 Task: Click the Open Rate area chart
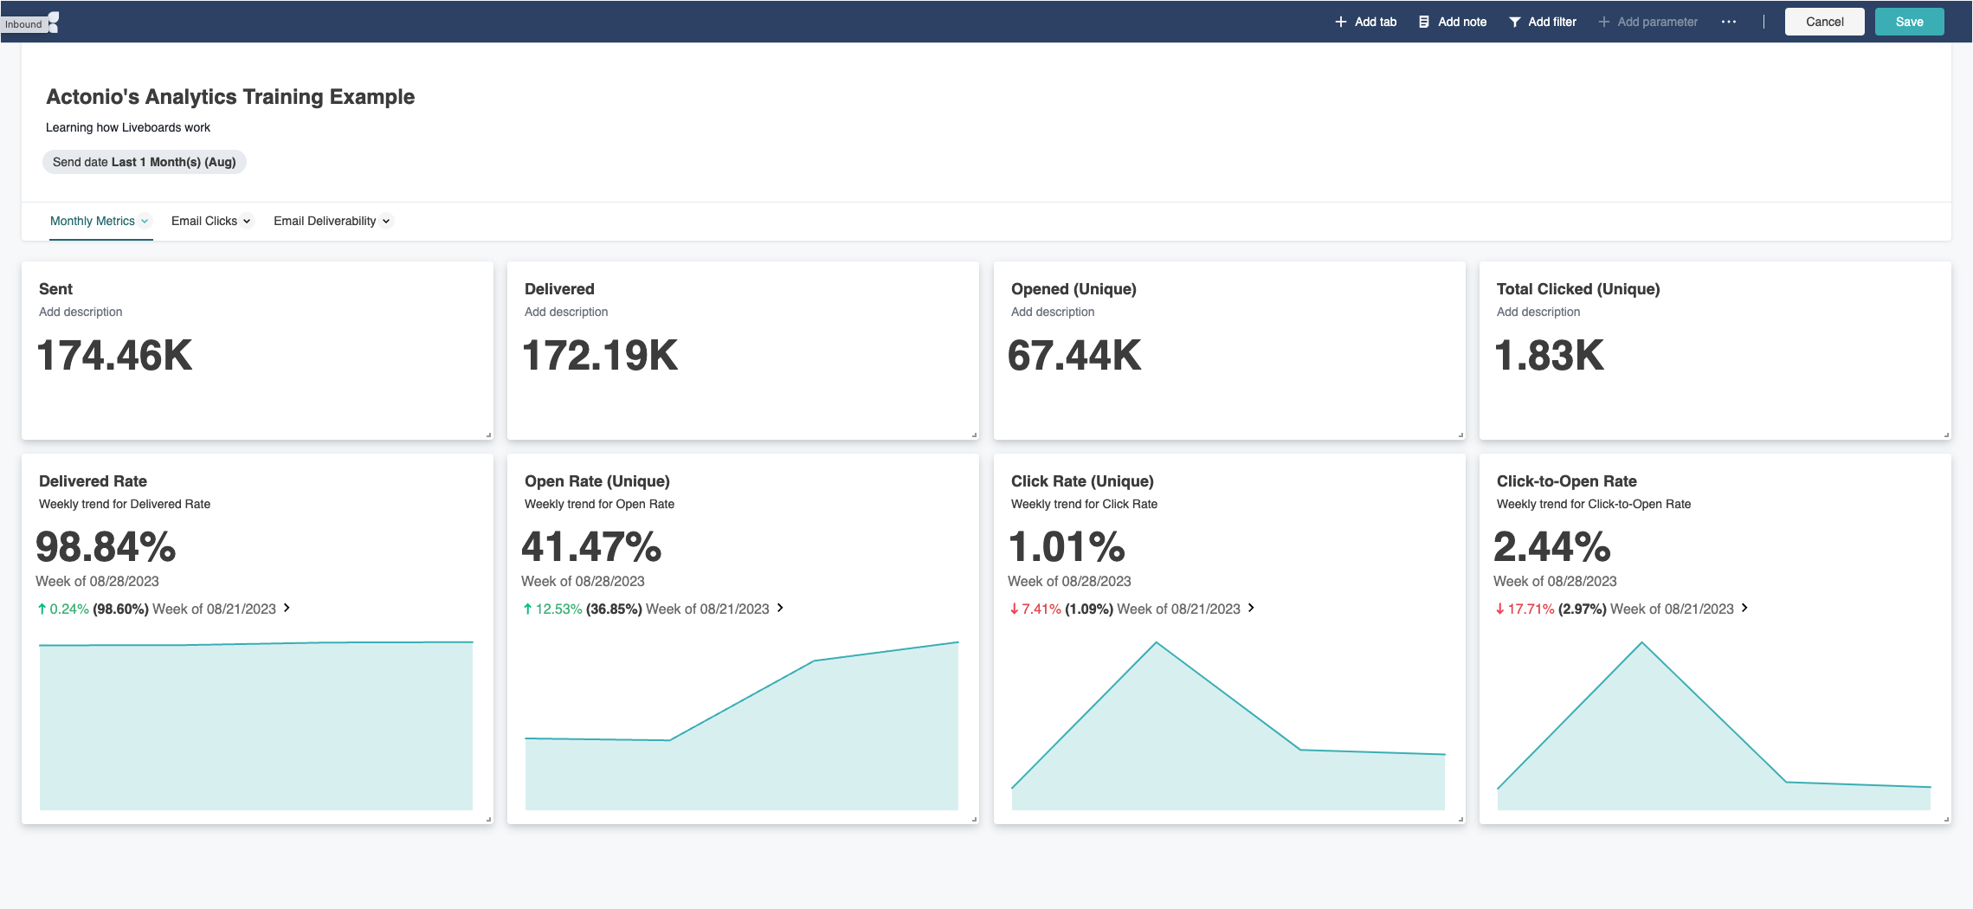click(x=742, y=725)
